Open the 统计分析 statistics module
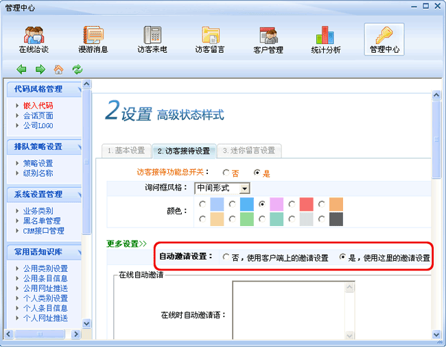This screenshot has width=446, height=348. click(326, 40)
